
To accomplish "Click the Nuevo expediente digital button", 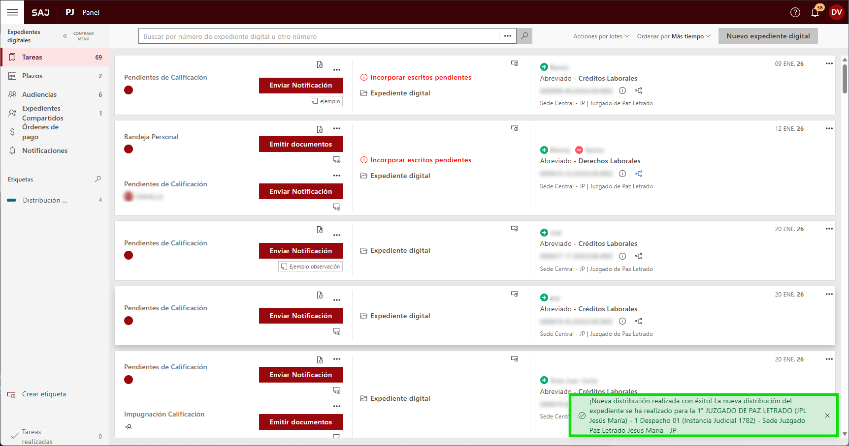I will [x=768, y=36].
